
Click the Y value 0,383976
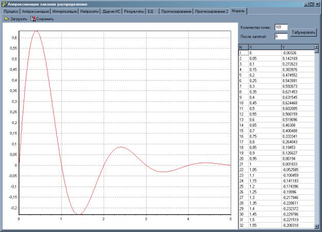(298, 70)
